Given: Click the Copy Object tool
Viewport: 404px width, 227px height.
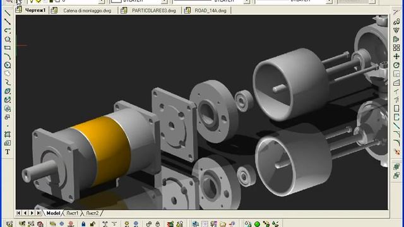Looking at the screenshot, I should 396,21.
